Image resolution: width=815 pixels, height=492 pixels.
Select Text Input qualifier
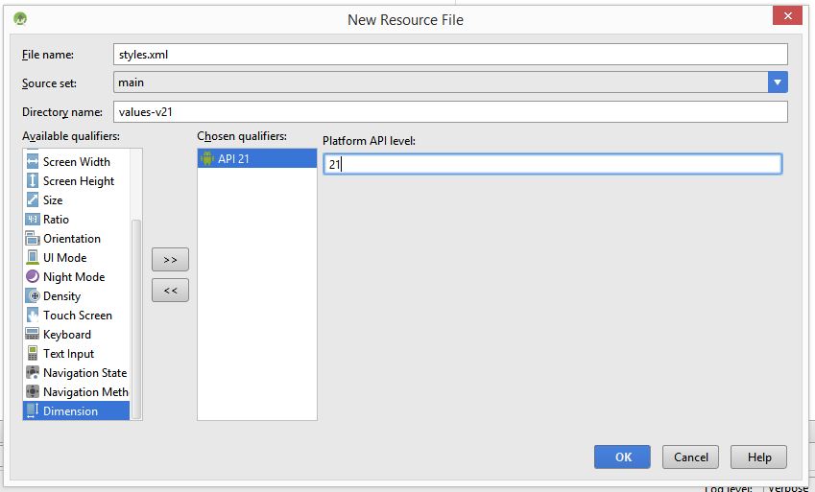tap(68, 354)
